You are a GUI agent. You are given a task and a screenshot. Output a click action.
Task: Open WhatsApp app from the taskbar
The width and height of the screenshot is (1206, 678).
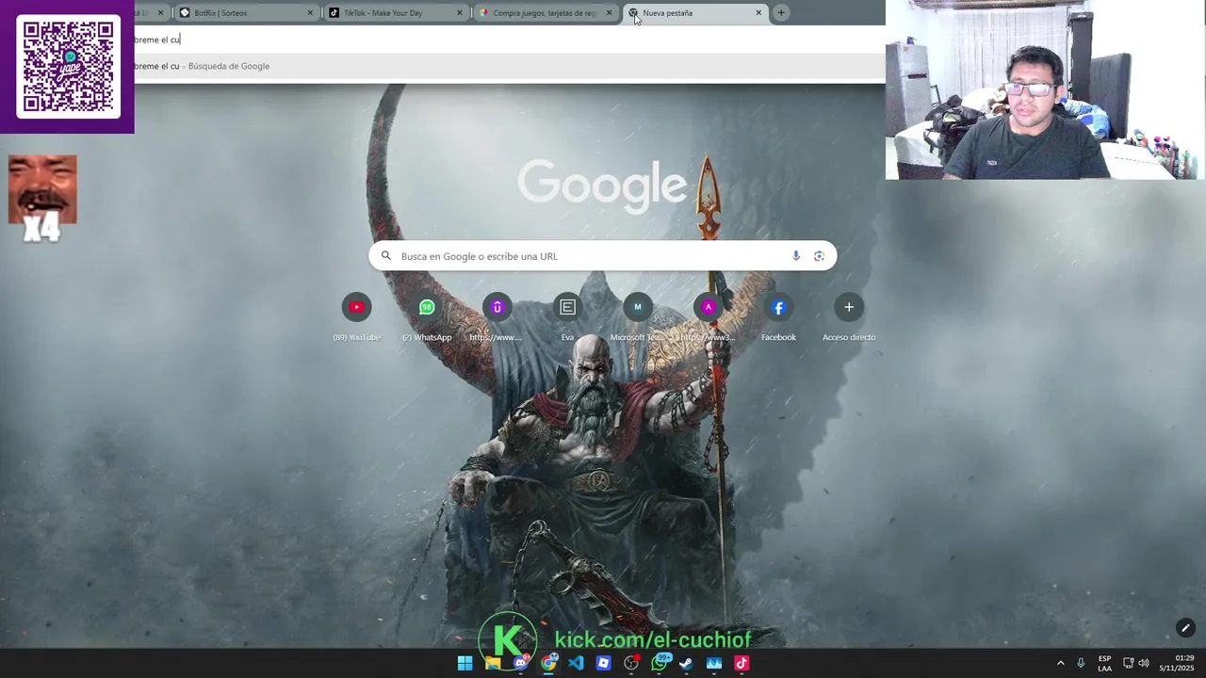tap(660, 663)
